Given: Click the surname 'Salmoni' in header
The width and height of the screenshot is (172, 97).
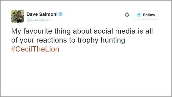Looking at the screenshot, I should pos(48,14).
